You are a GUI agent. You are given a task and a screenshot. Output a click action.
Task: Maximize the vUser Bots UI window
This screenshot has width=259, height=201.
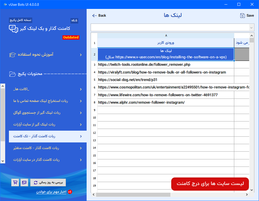coord(239,4)
